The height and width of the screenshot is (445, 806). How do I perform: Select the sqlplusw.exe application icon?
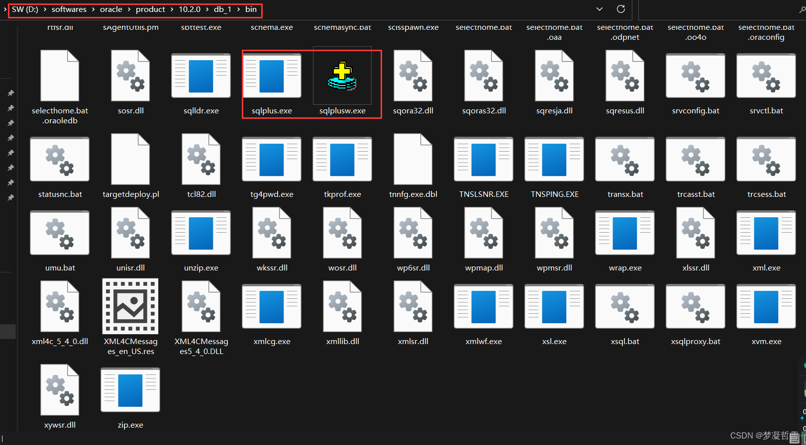(342, 76)
